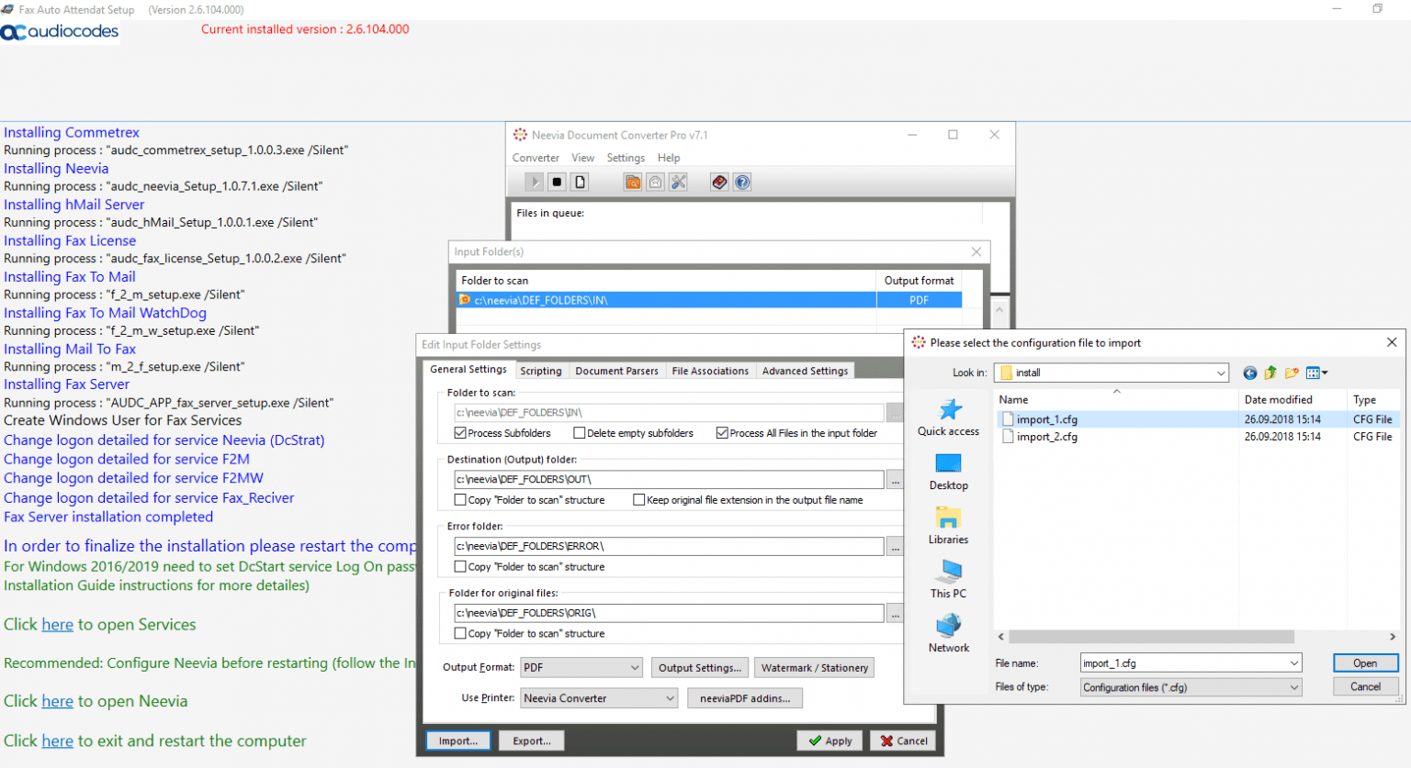
Task: Click the Up One Level folder icon
Action: coord(1270,373)
